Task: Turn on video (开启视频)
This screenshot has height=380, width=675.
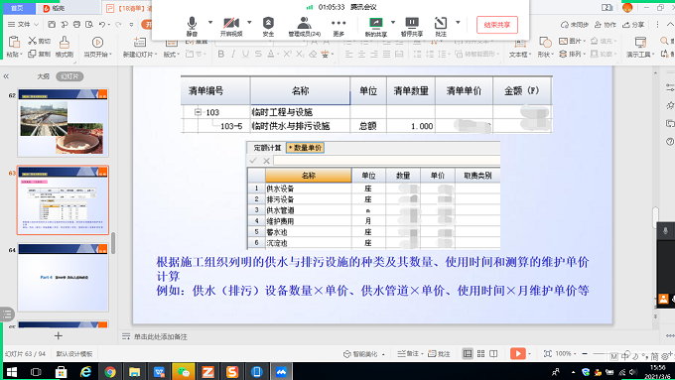Action: point(231,26)
